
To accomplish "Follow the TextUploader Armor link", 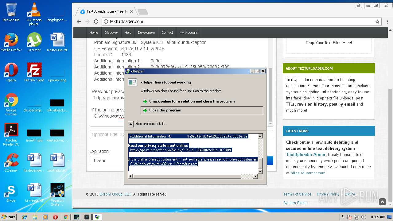I will pyautogui.click(x=305, y=155).
